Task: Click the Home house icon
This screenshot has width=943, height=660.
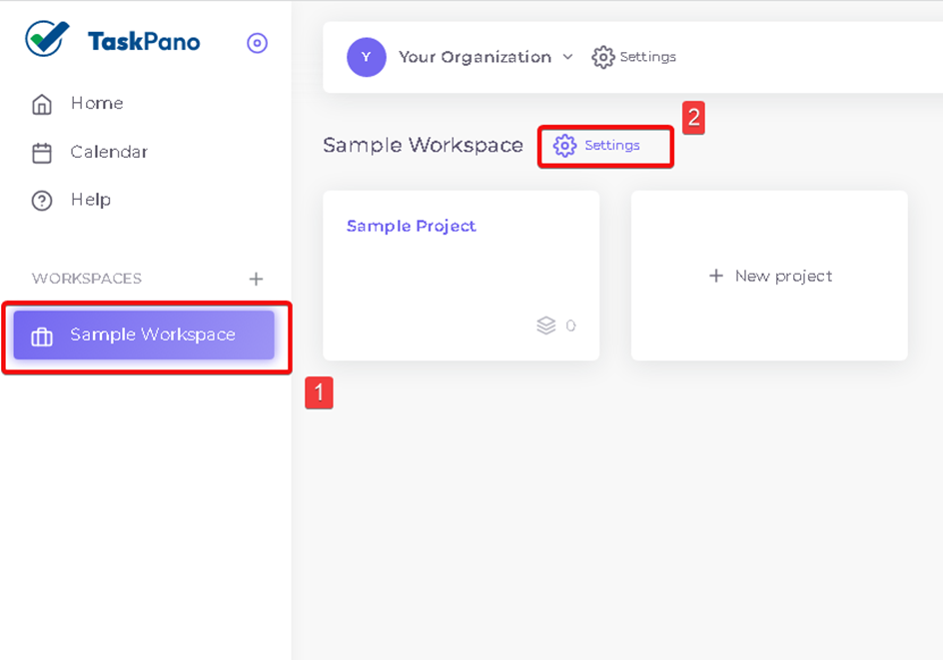Action: point(42,104)
